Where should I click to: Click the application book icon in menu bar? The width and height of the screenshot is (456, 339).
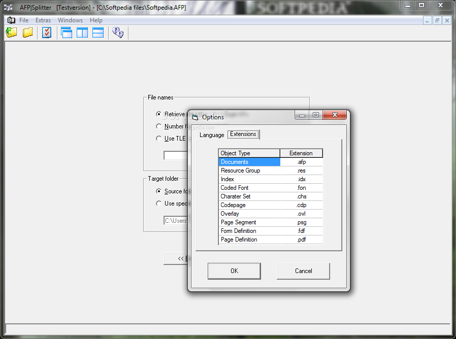(11, 20)
